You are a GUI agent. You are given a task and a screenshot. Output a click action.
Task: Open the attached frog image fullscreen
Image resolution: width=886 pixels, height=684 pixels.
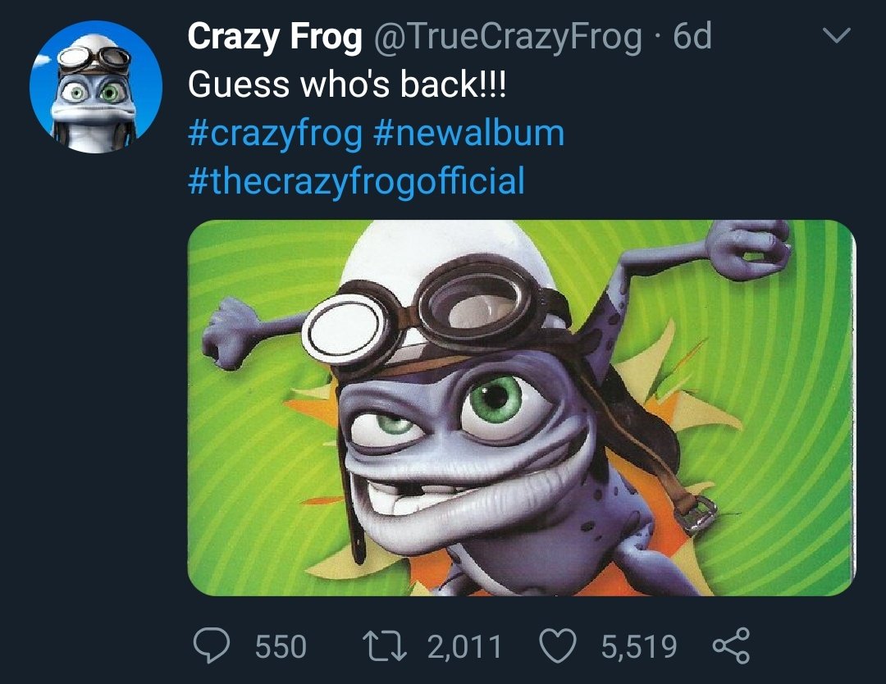(522, 408)
